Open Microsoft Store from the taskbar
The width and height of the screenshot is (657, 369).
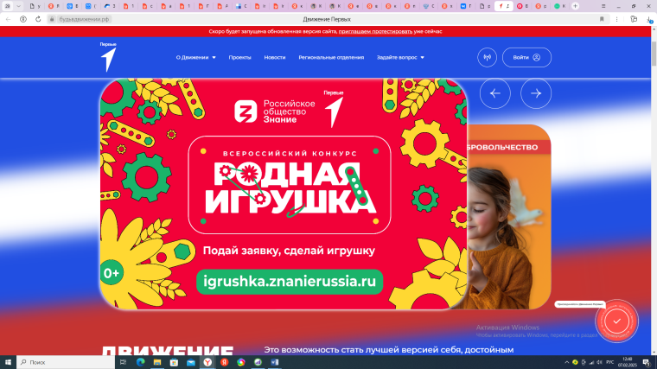tap(174, 362)
